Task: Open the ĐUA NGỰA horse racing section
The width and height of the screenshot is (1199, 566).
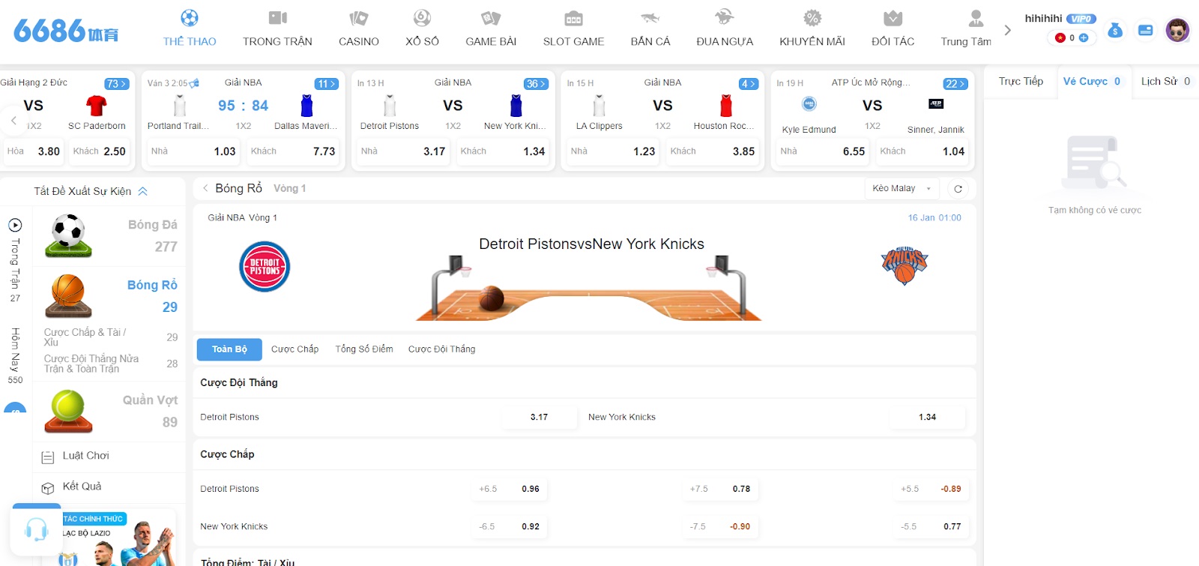Action: [725, 28]
